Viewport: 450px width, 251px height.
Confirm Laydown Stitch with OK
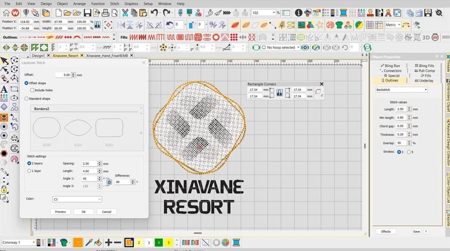(x=84, y=212)
